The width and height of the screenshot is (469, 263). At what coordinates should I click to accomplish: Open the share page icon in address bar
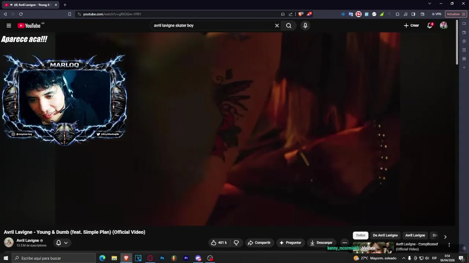pyautogui.click(x=291, y=14)
